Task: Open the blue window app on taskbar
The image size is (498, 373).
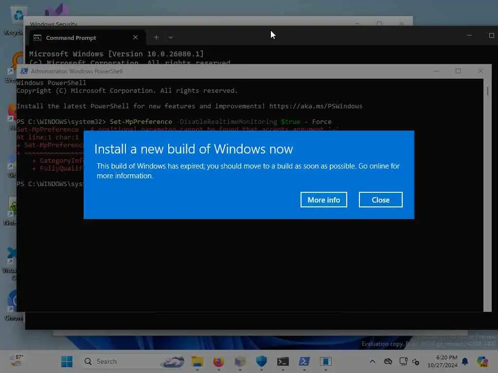Action: tap(325, 361)
